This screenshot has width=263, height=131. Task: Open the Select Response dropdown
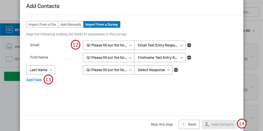coord(153,70)
